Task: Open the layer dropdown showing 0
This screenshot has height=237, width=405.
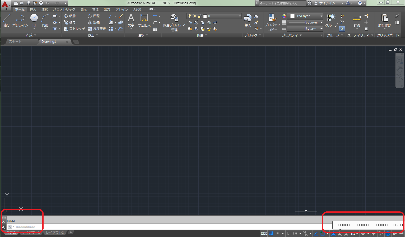Action: (x=214, y=16)
